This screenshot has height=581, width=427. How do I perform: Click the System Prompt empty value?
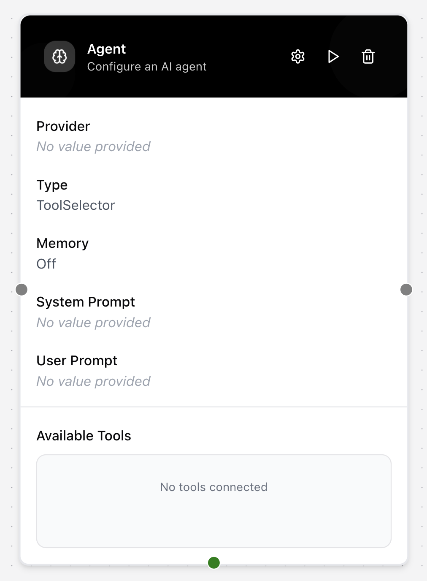tap(93, 323)
